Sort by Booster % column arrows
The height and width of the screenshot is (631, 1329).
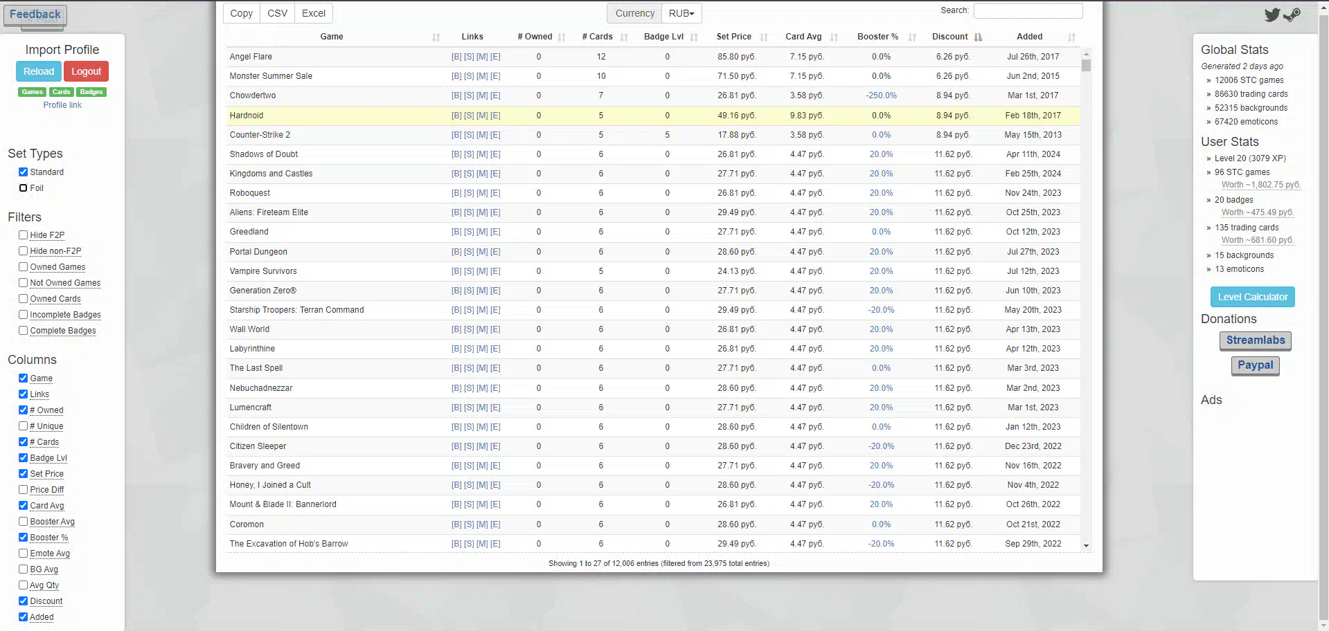click(x=912, y=37)
